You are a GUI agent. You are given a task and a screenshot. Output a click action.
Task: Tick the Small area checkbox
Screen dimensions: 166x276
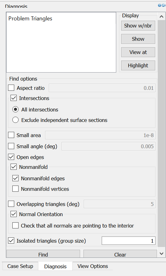pyautogui.click(x=11, y=135)
